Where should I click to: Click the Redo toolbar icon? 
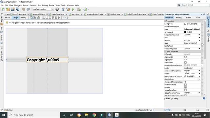pos(28,9)
